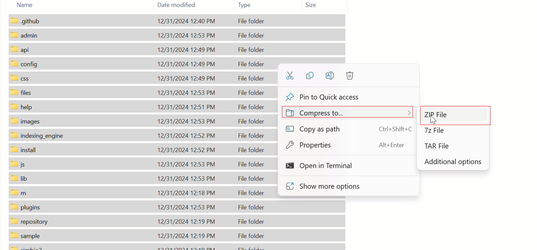Click the Open in Terminal icon

tap(290, 166)
